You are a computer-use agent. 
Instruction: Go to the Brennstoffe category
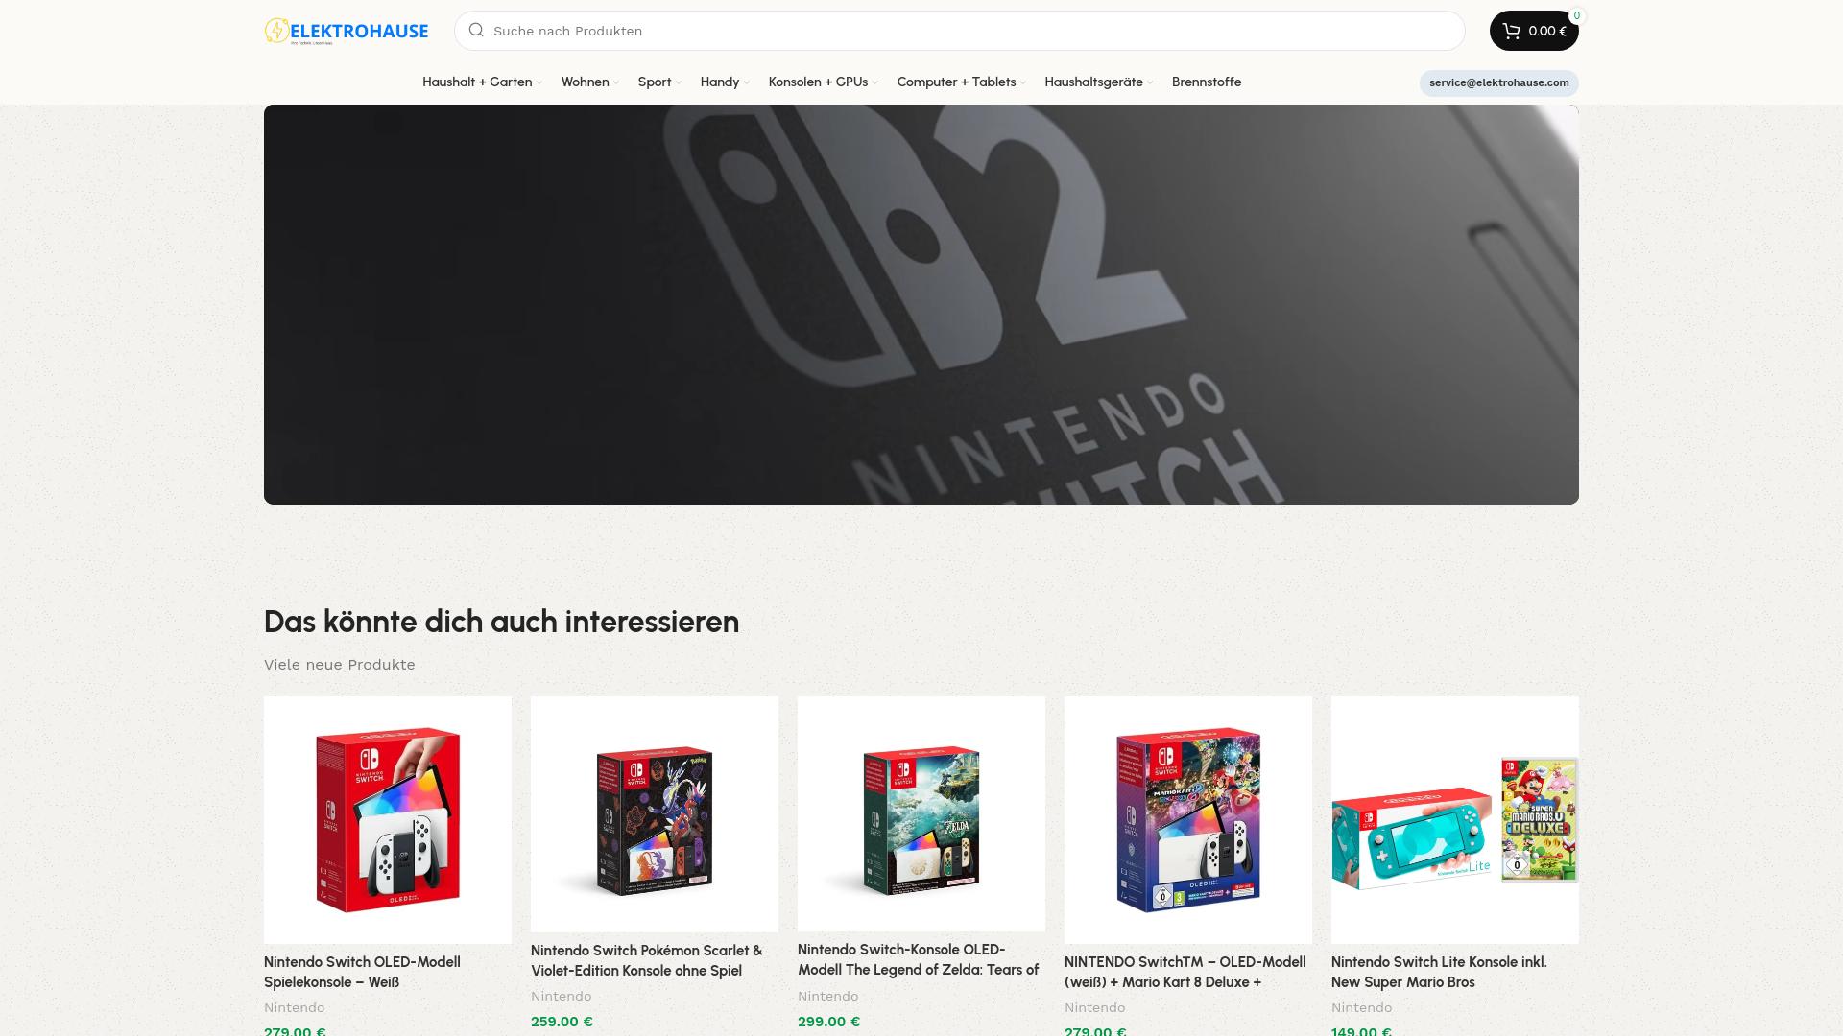[1207, 82]
